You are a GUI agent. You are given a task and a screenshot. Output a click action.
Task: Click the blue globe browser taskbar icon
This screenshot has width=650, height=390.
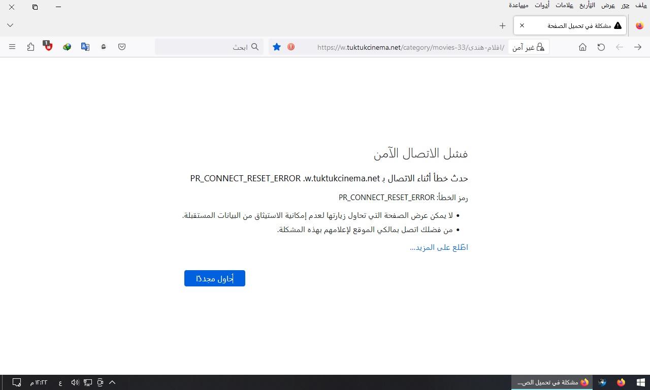(x=602, y=382)
